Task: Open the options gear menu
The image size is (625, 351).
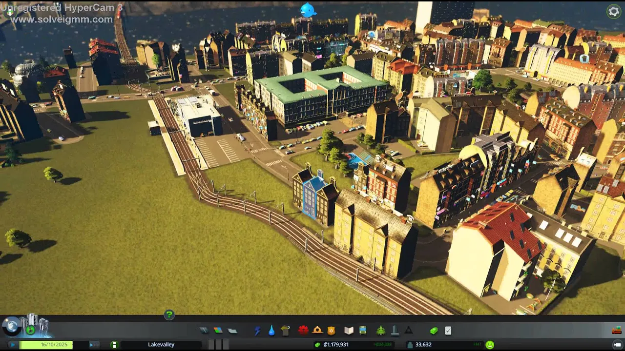Action: click(614, 12)
